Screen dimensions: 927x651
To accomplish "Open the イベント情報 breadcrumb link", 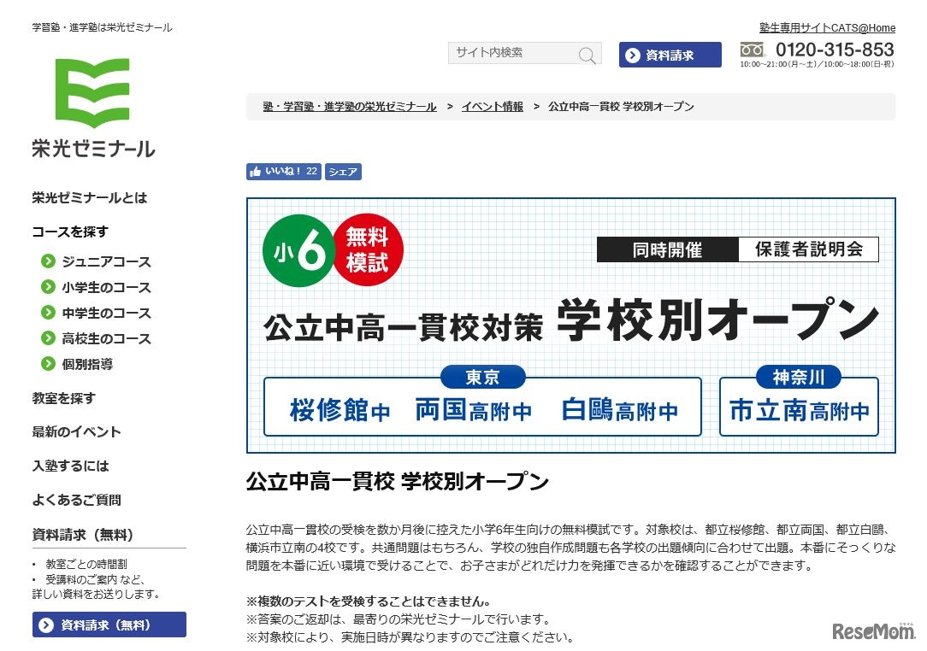I will point(492,106).
